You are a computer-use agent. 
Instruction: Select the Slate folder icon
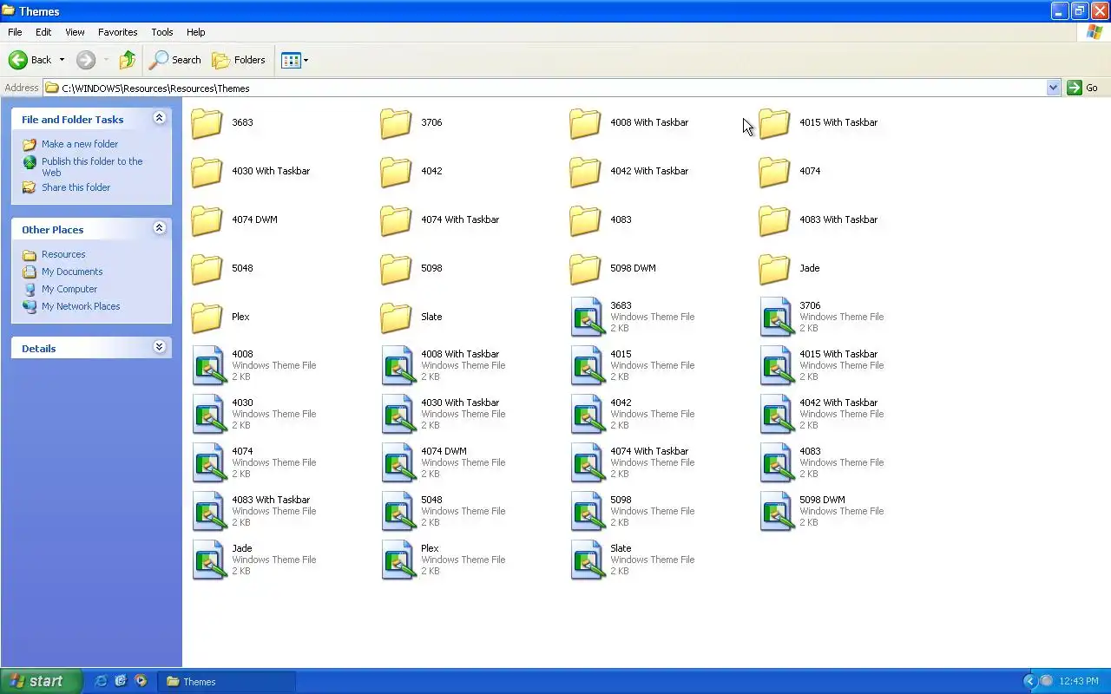(x=396, y=318)
